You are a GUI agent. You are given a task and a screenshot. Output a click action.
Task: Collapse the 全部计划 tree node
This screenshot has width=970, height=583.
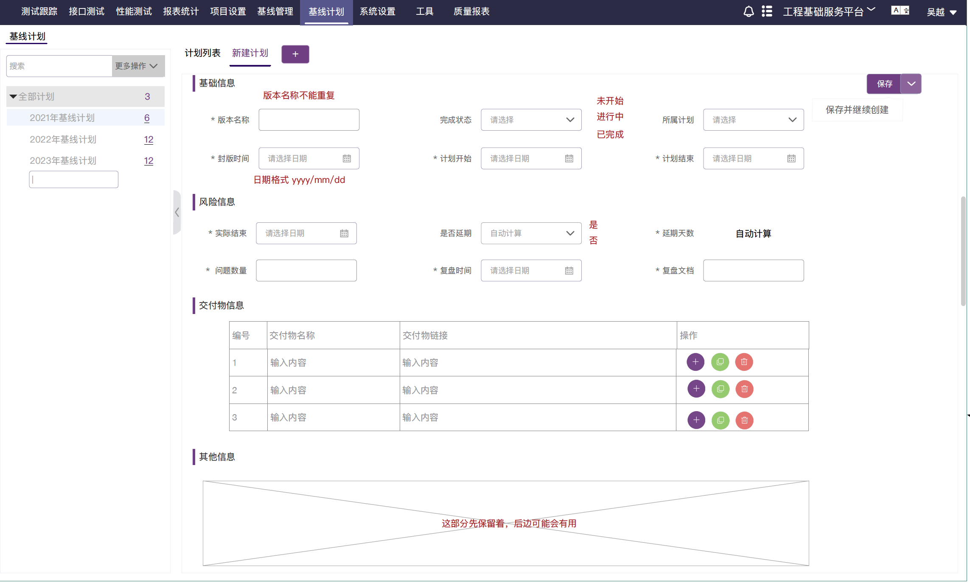point(13,97)
